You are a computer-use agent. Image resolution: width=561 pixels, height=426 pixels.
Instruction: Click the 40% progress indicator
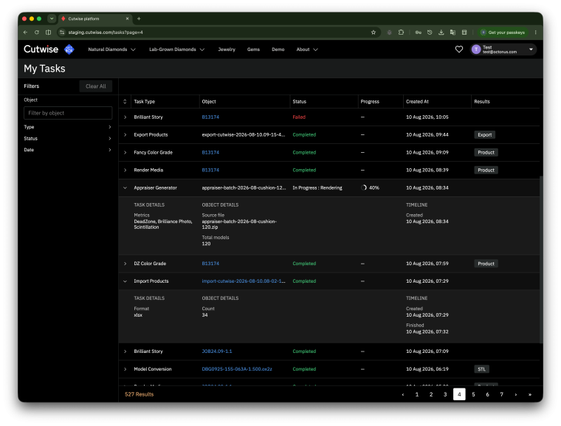370,188
